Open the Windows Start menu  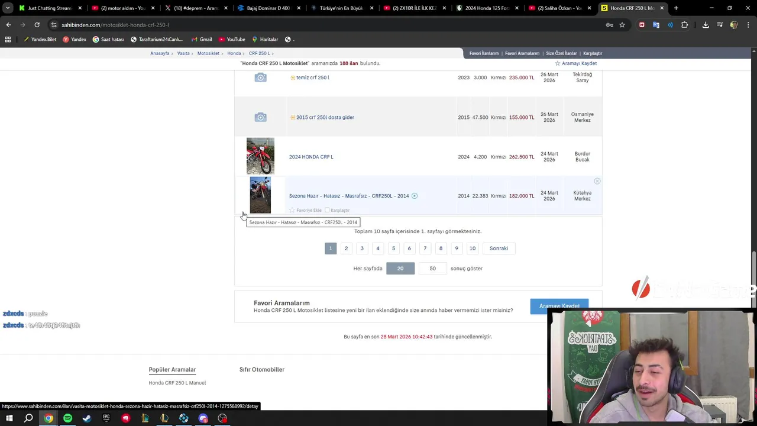point(9,418)
